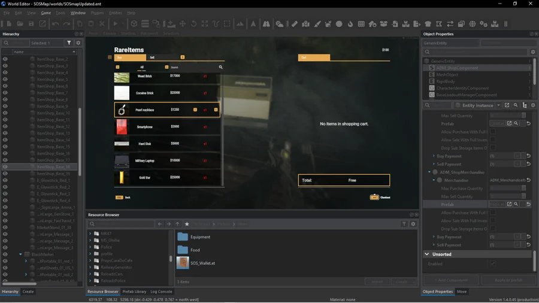The height and width of the screenshot is (303, 539).
Task: Expand the Police folder in Resource Browser
Action: click(x=90, y=247)
